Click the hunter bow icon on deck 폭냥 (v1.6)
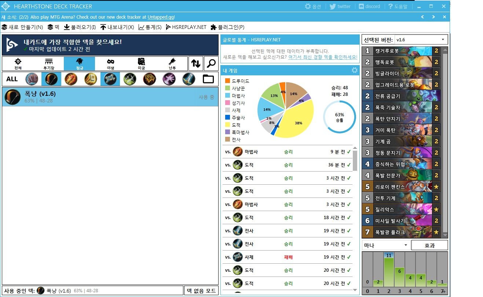The width and height of the screenshot is (483, 297). (x=12, y=97)
